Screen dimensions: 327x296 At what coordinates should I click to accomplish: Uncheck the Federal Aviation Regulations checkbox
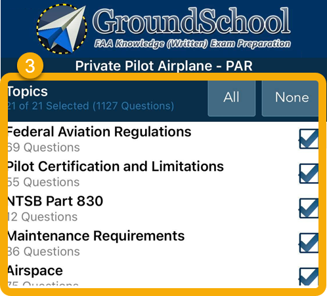(309, 139)
